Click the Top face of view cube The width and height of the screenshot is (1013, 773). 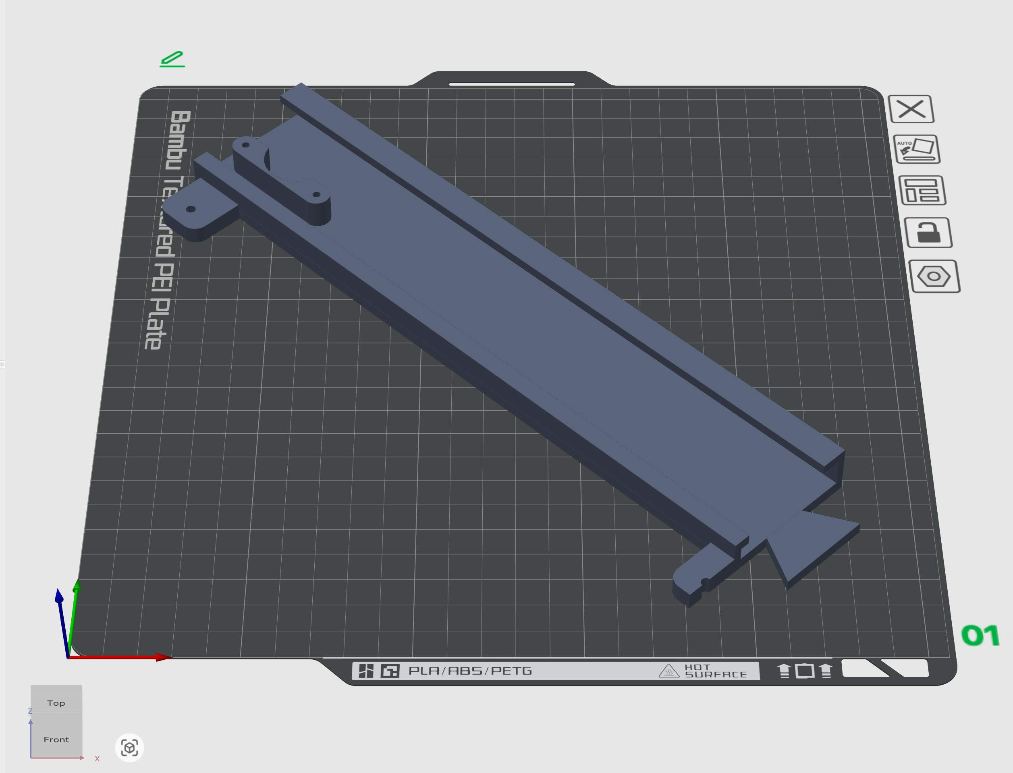pyautogui.click(x=56, y=702)
